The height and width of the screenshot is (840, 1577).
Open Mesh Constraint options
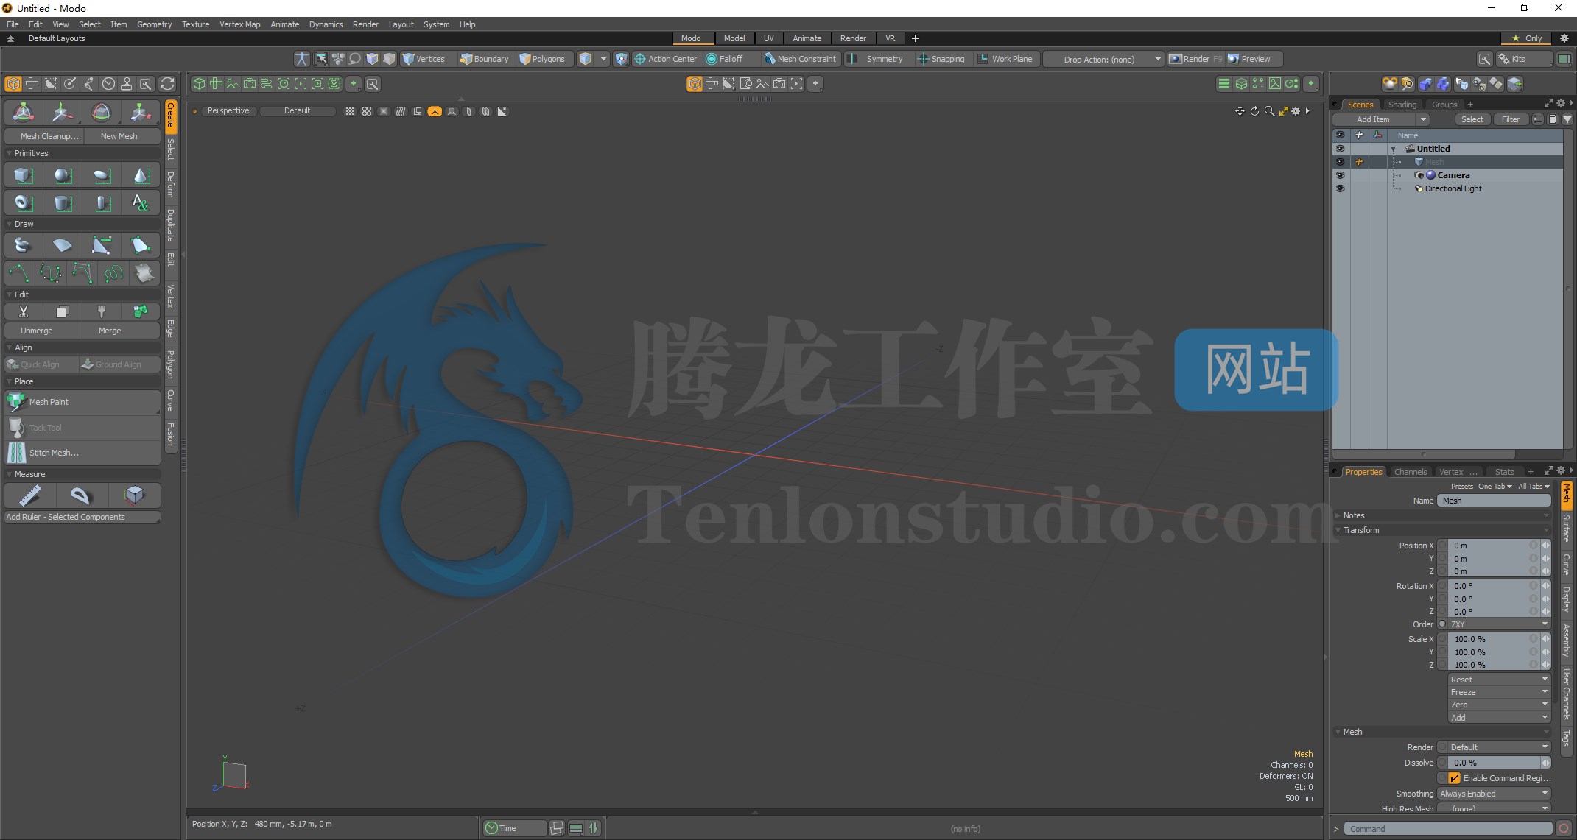pos(800,59)
